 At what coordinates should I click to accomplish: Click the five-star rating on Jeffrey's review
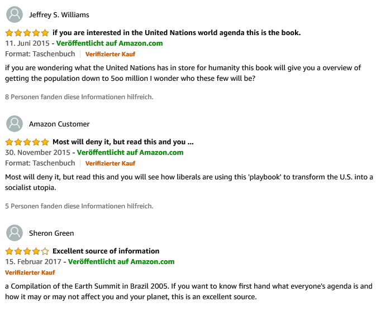tap(27, 33)
